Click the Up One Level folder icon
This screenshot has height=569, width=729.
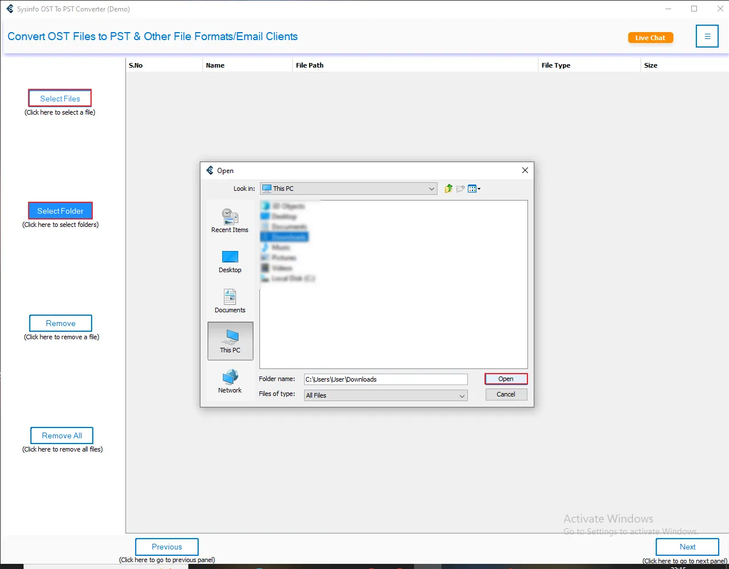[x=448, y=189]
